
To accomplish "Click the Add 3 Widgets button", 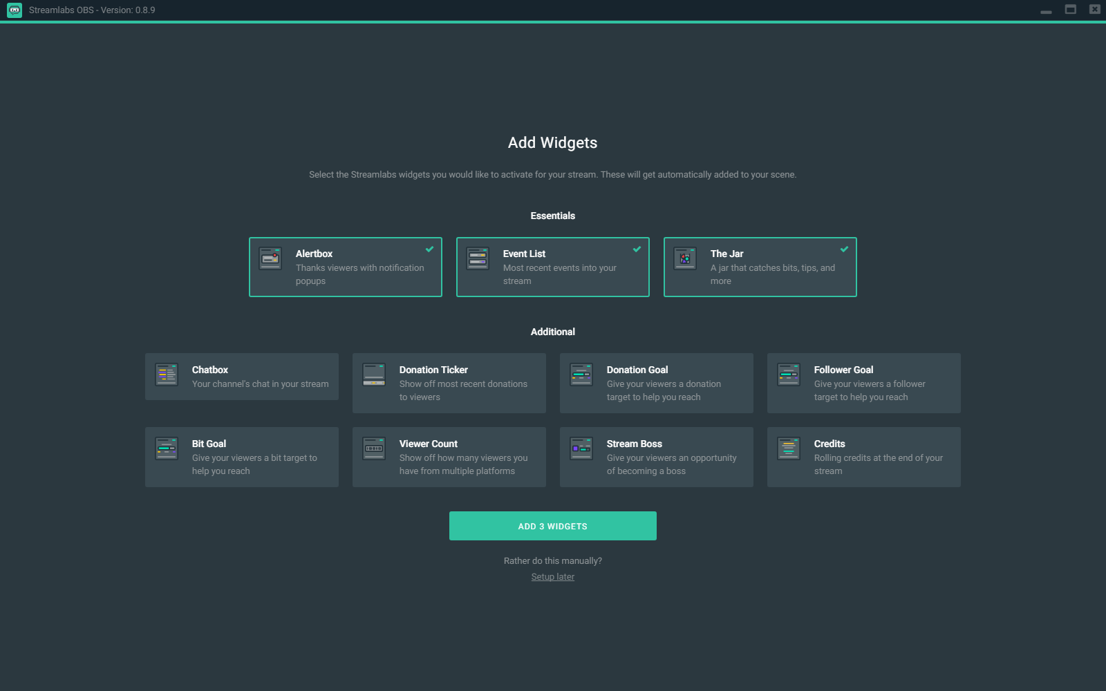I will coord(553,526).
